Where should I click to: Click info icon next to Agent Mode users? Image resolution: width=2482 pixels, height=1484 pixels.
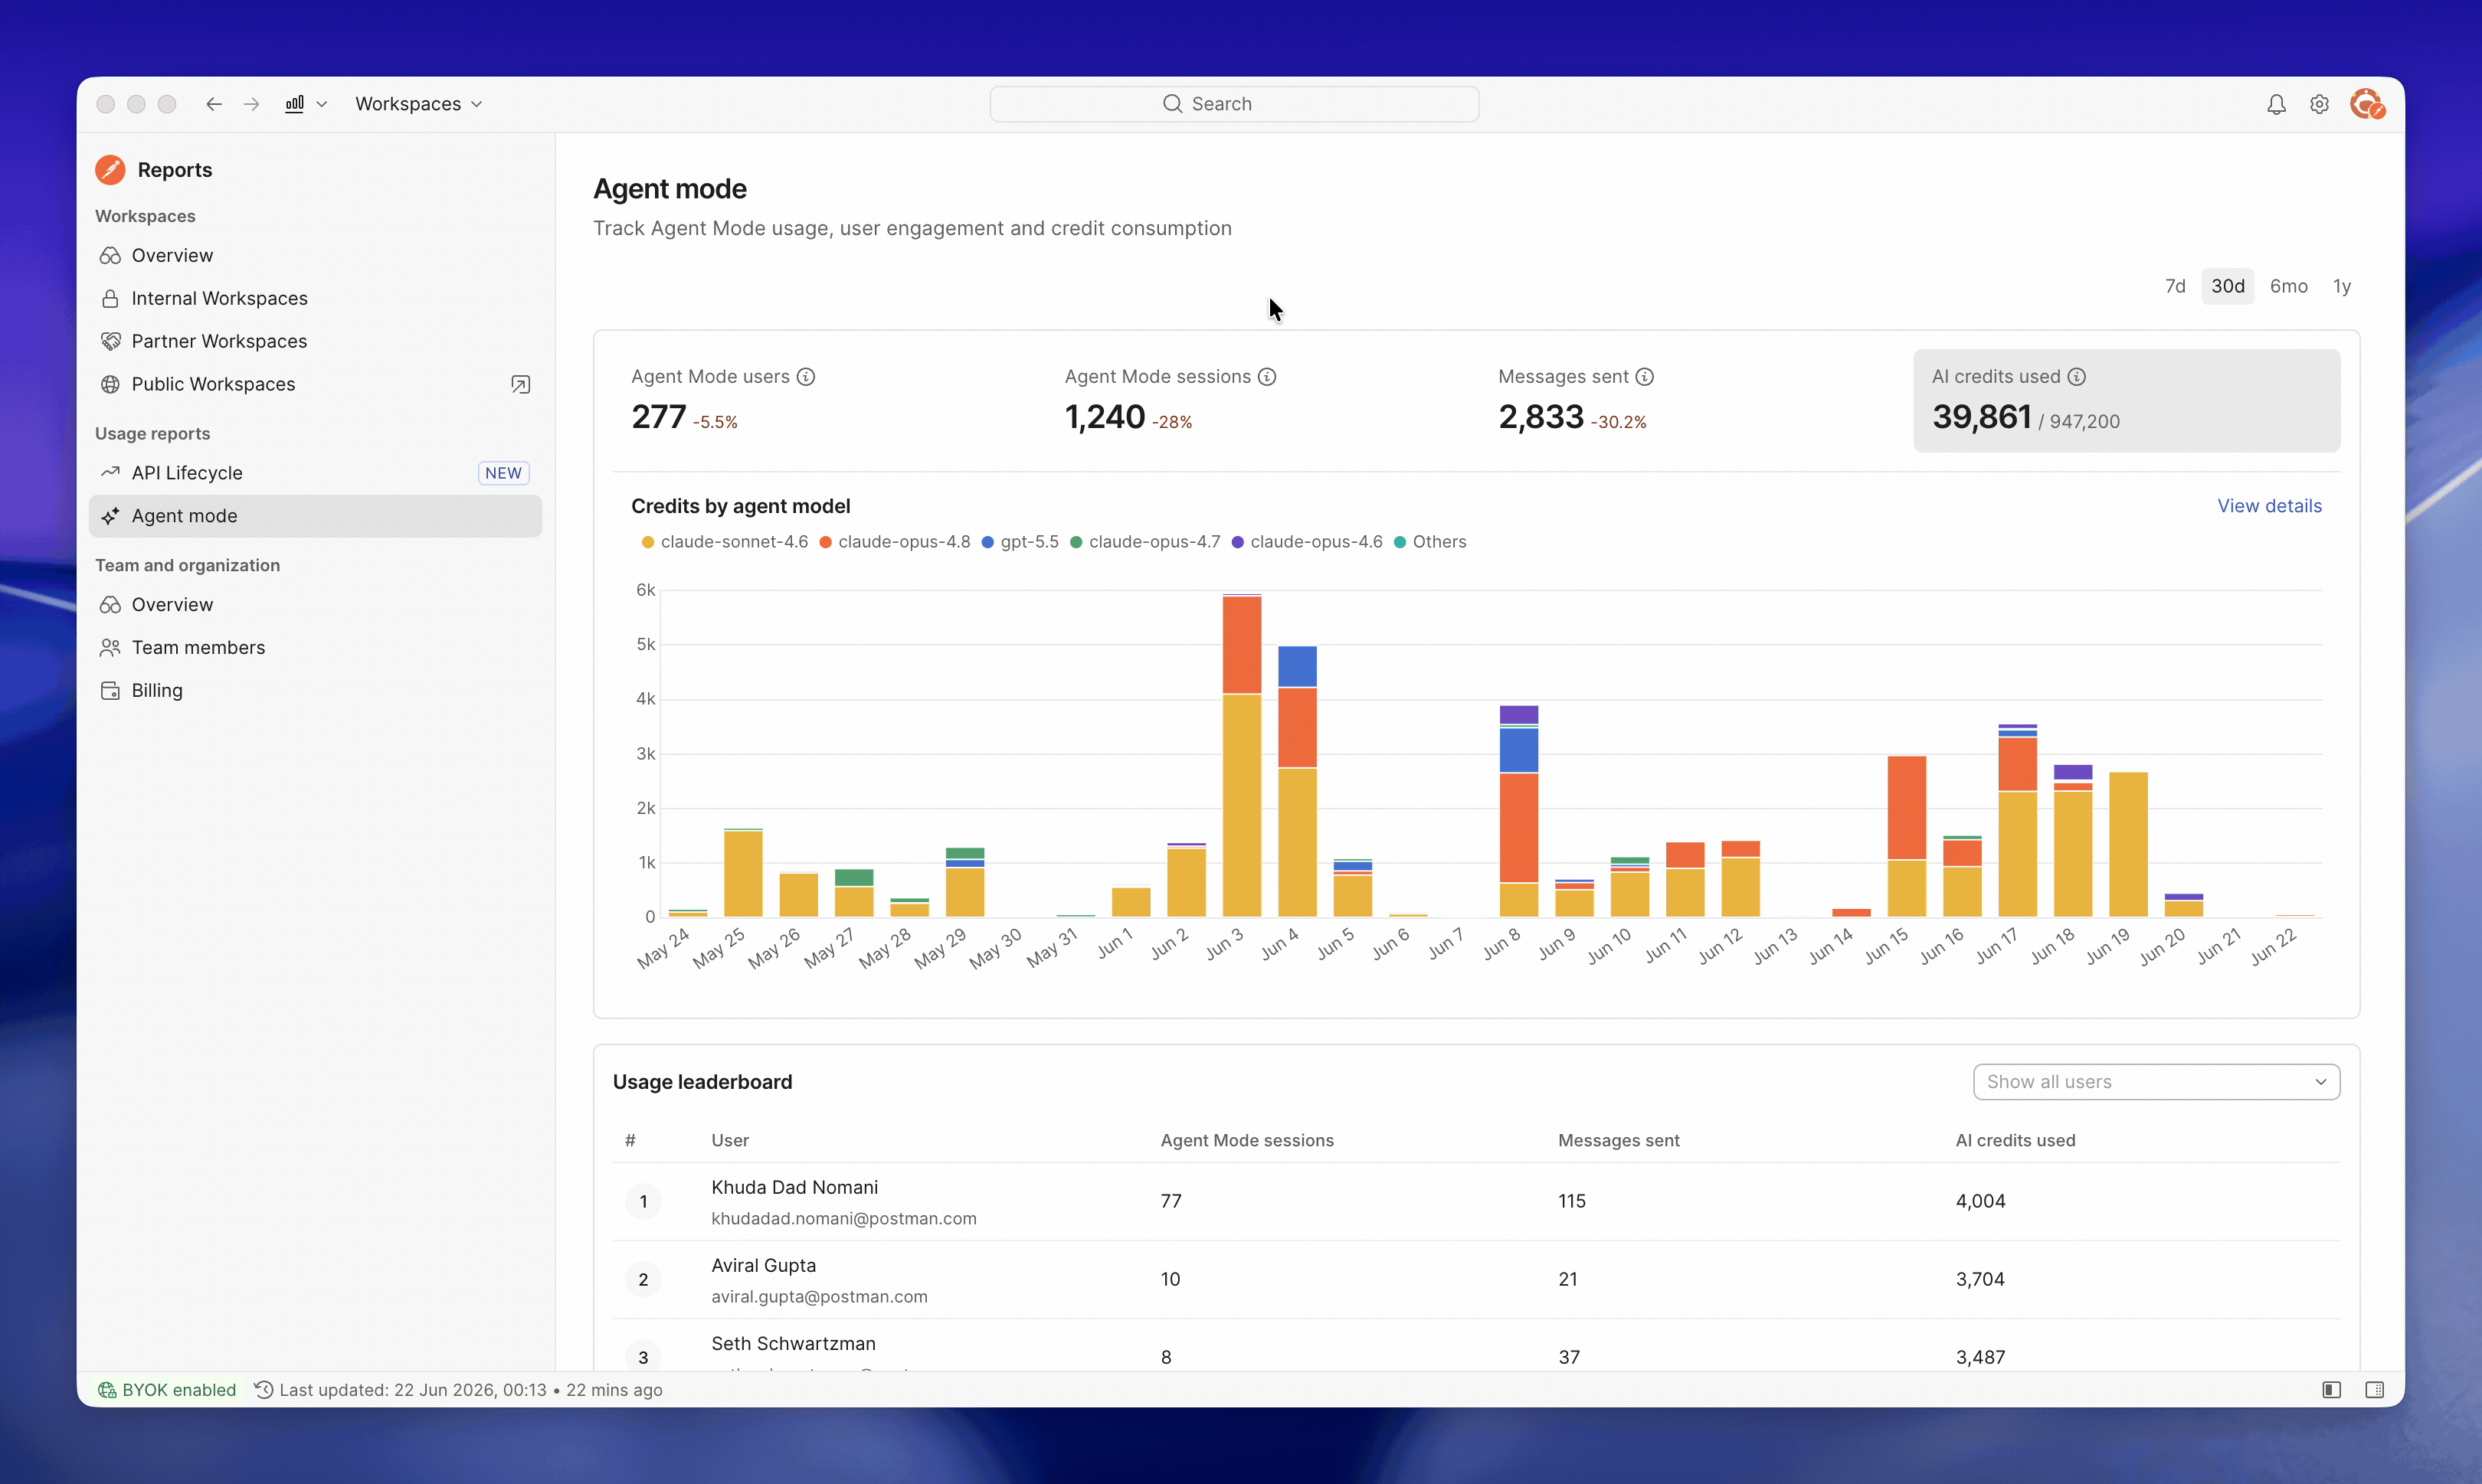(805, 377)
